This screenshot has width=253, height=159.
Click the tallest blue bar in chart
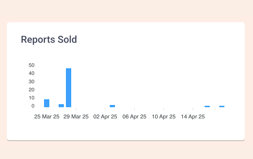click(69, 88)
